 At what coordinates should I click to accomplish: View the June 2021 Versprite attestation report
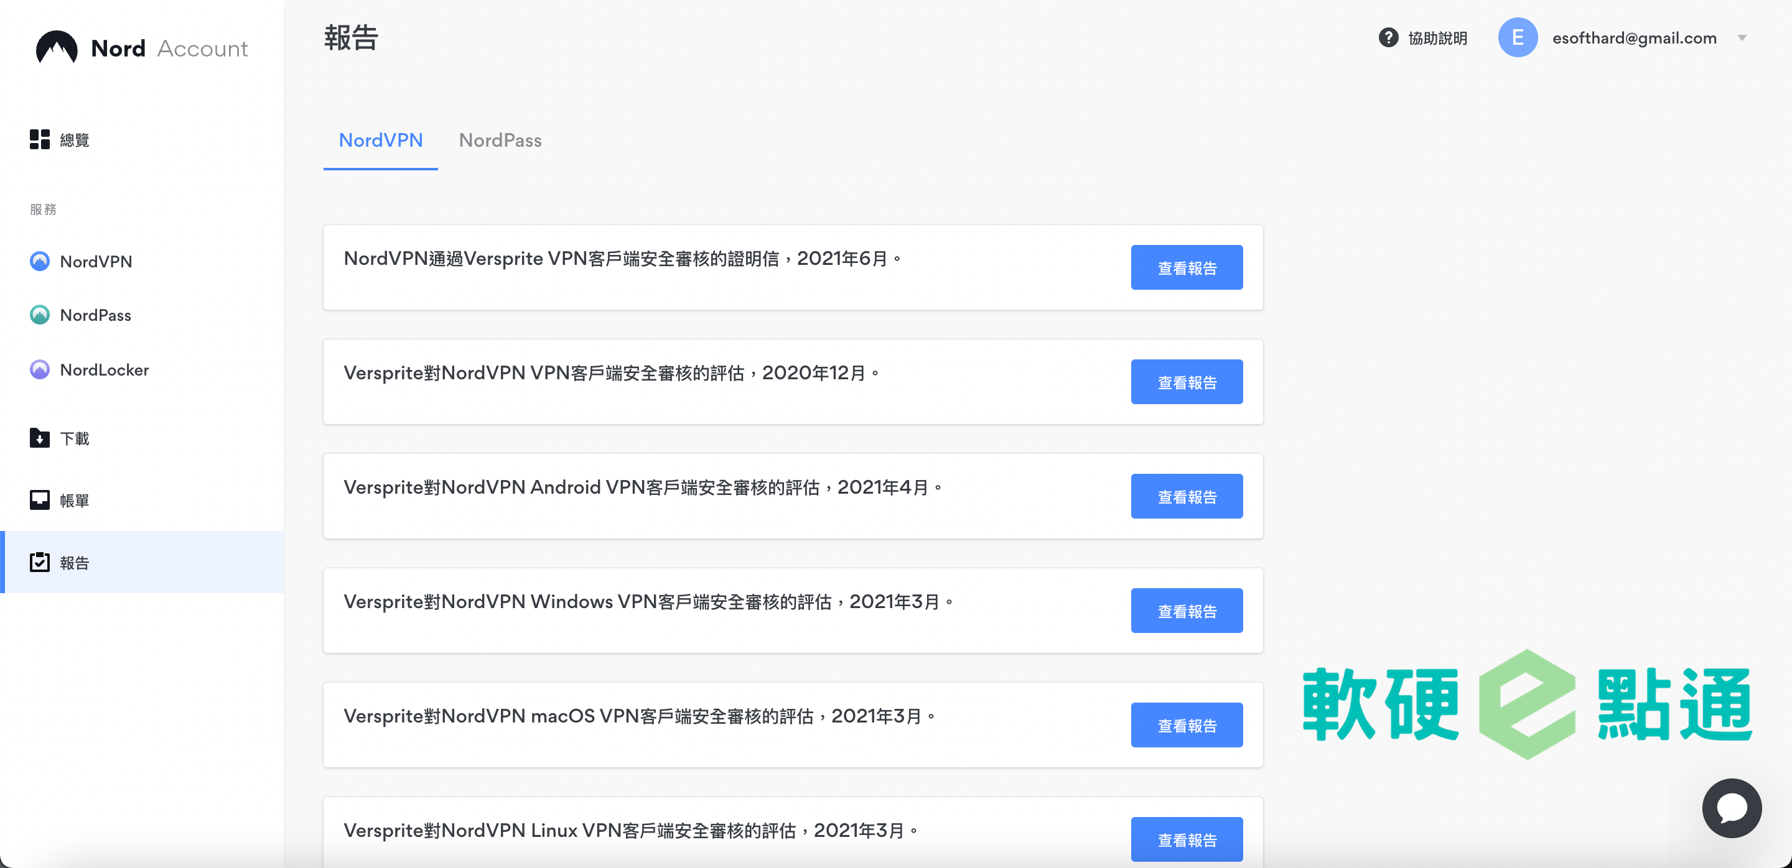point(1186,267)
